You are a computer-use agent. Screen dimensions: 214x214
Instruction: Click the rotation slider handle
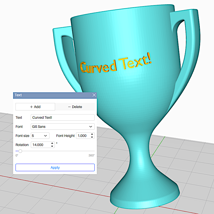click(x=20, y=151)
